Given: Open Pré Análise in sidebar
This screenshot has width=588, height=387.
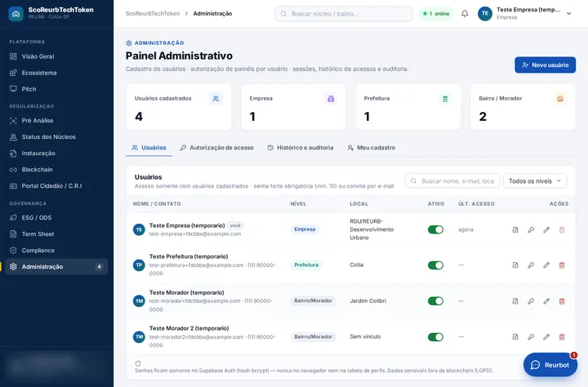Looking at the screenshot, I should pos(56,120).
